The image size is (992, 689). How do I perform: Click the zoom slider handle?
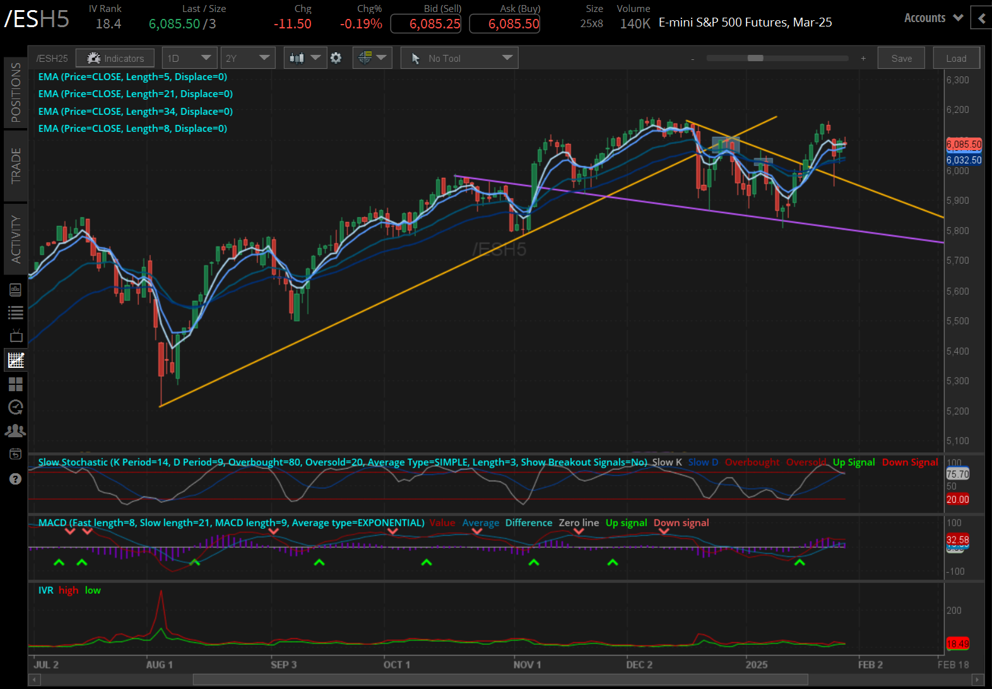[x=755, y=58]
